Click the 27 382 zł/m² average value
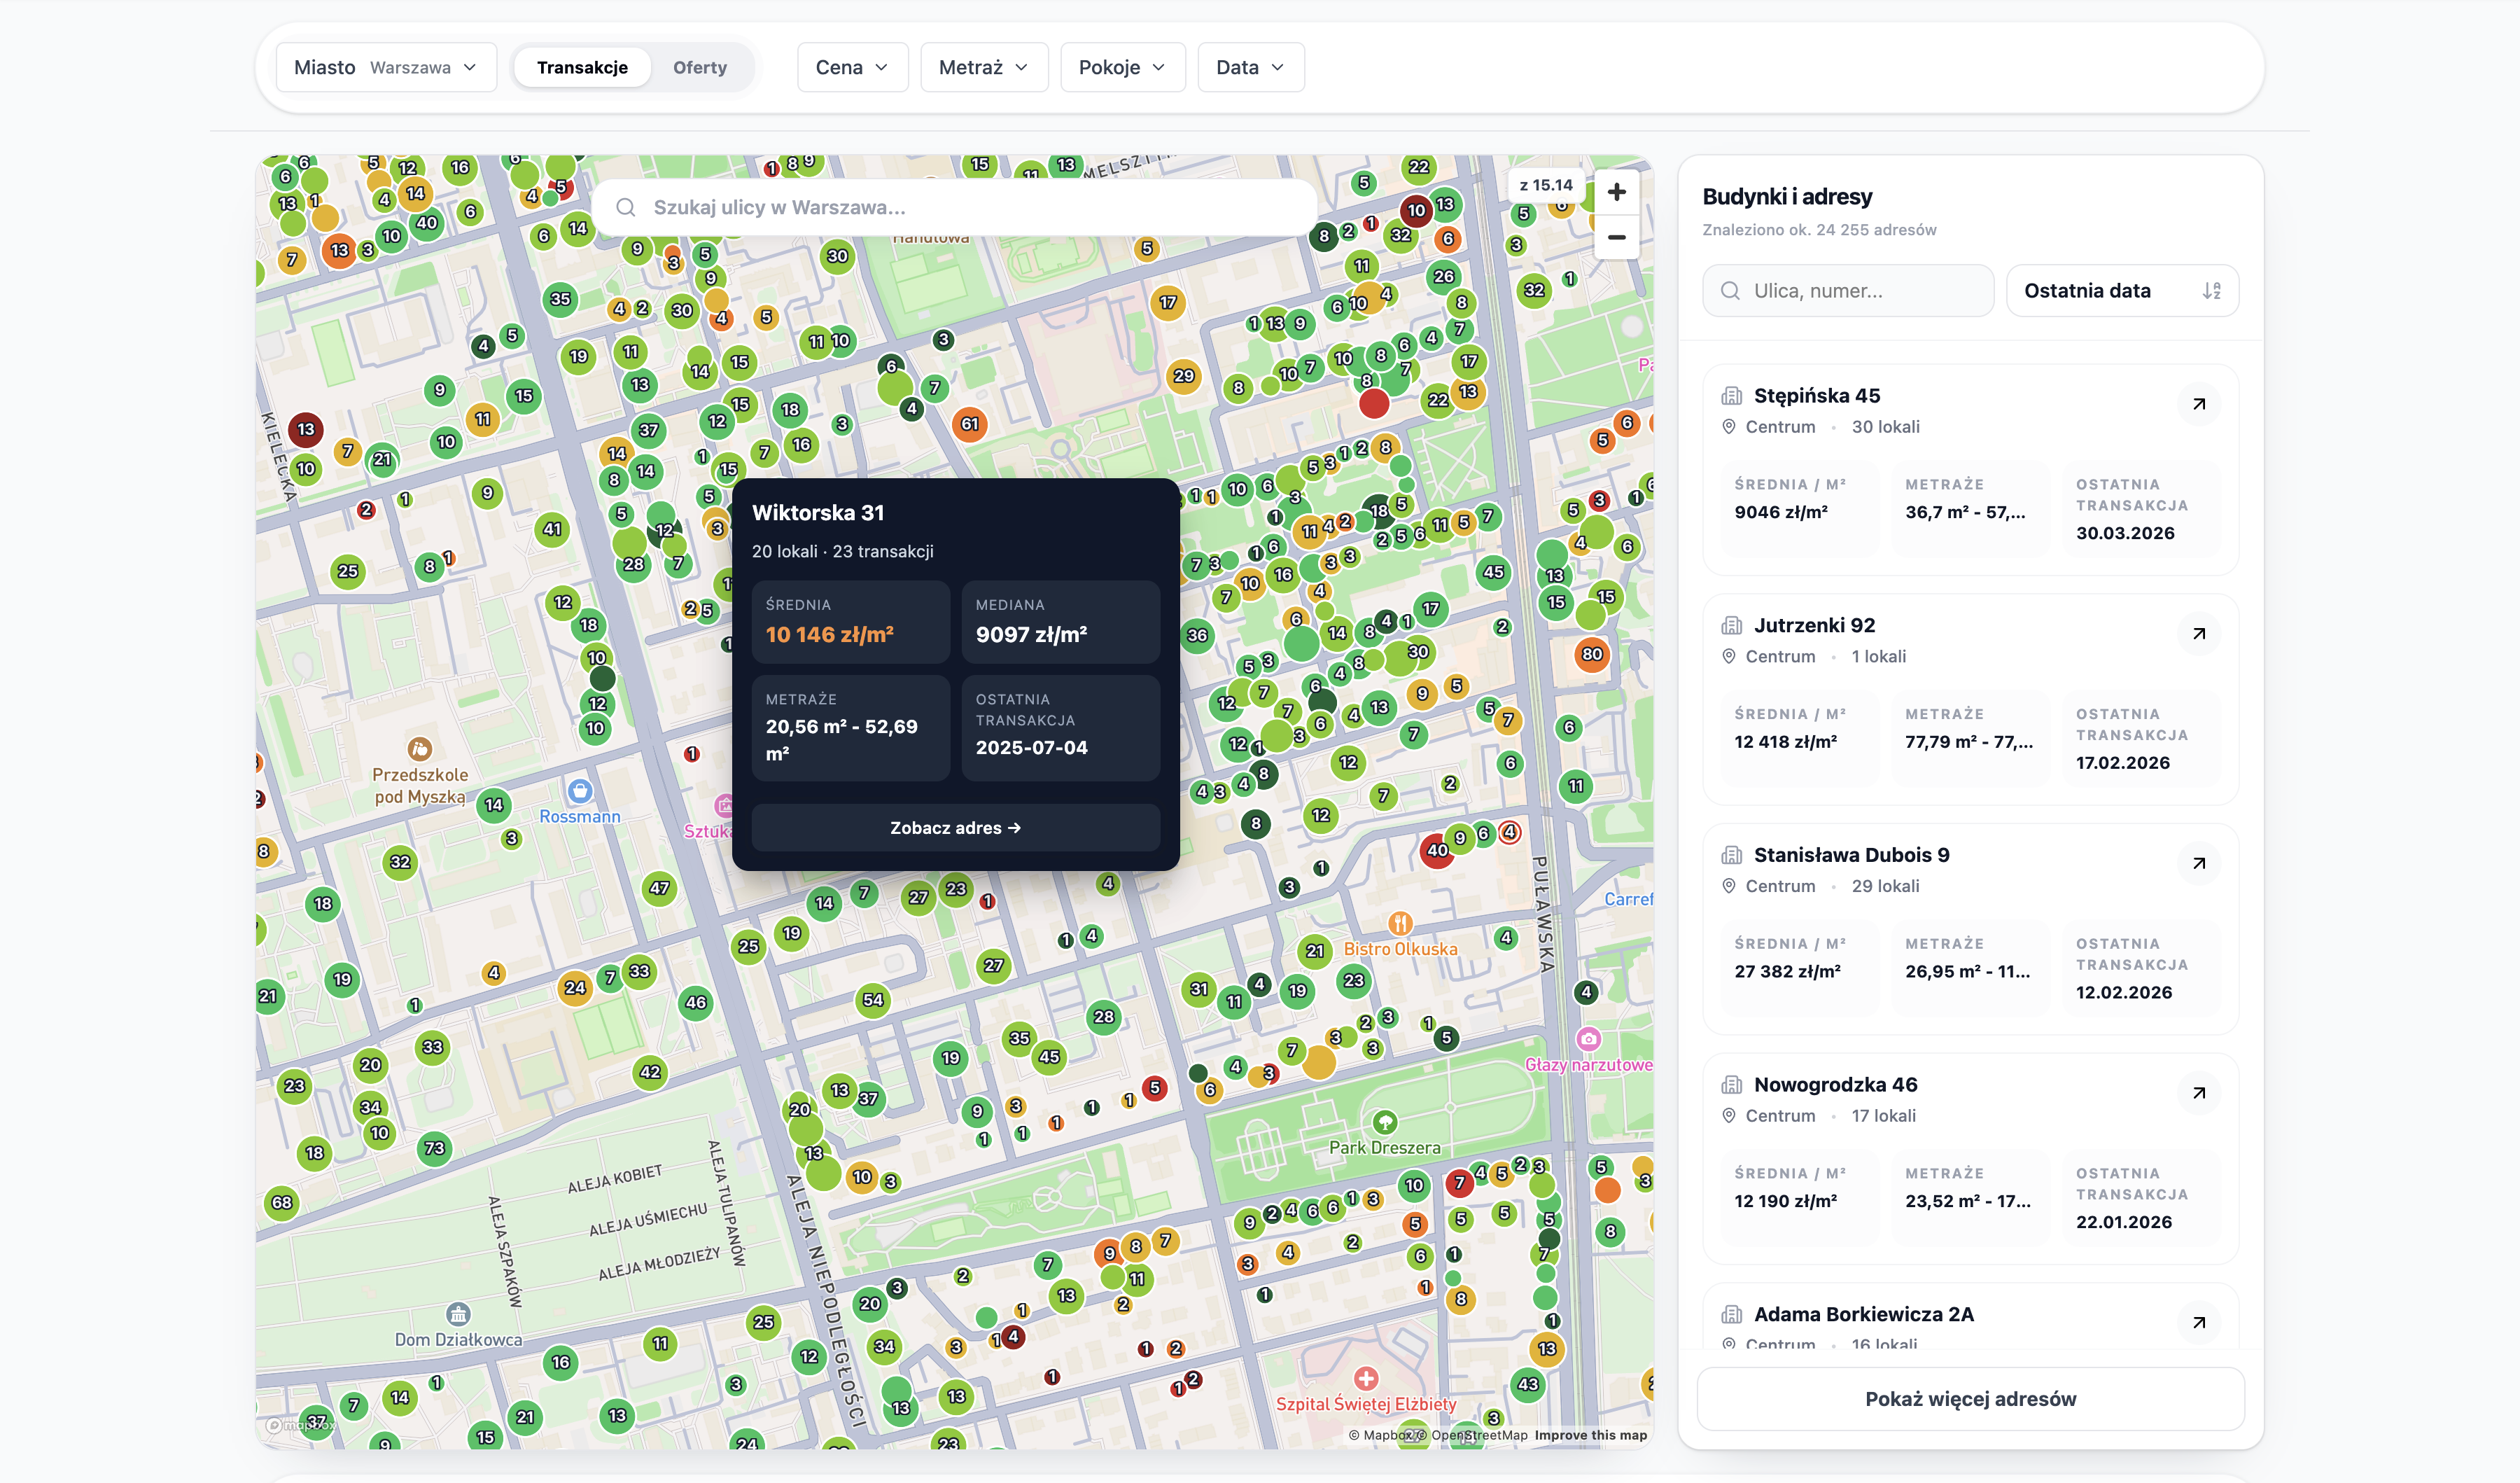Image resolution: width=2520 pixels, height=1483 pixels. 1787,972
